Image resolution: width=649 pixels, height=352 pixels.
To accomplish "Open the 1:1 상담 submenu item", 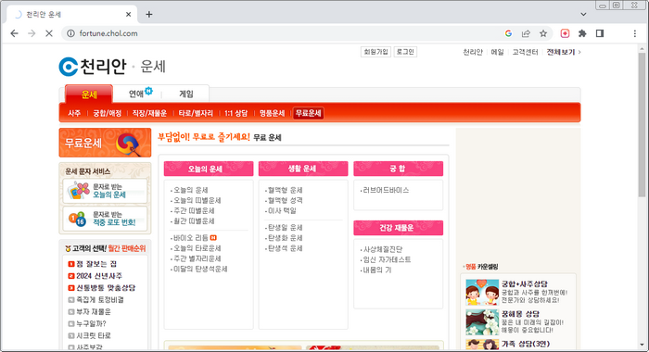I will pyautogui.click(x=235, y=113).
